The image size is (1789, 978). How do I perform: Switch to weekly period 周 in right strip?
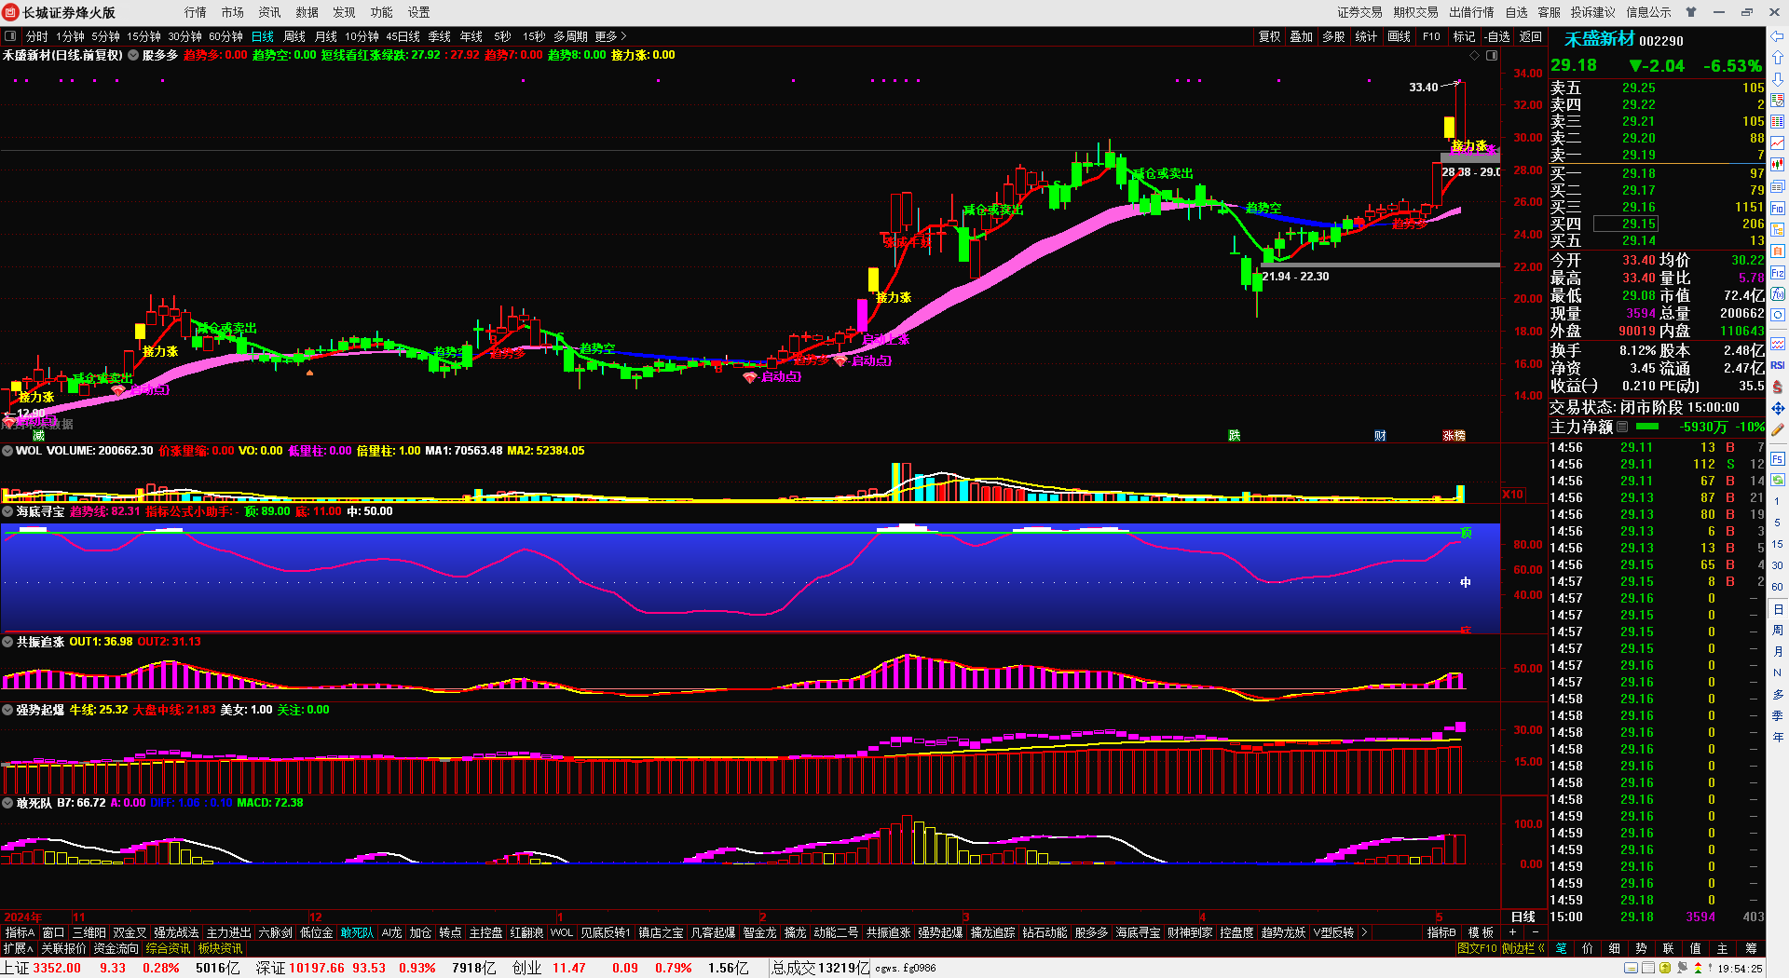click(x=1778, y=631)
